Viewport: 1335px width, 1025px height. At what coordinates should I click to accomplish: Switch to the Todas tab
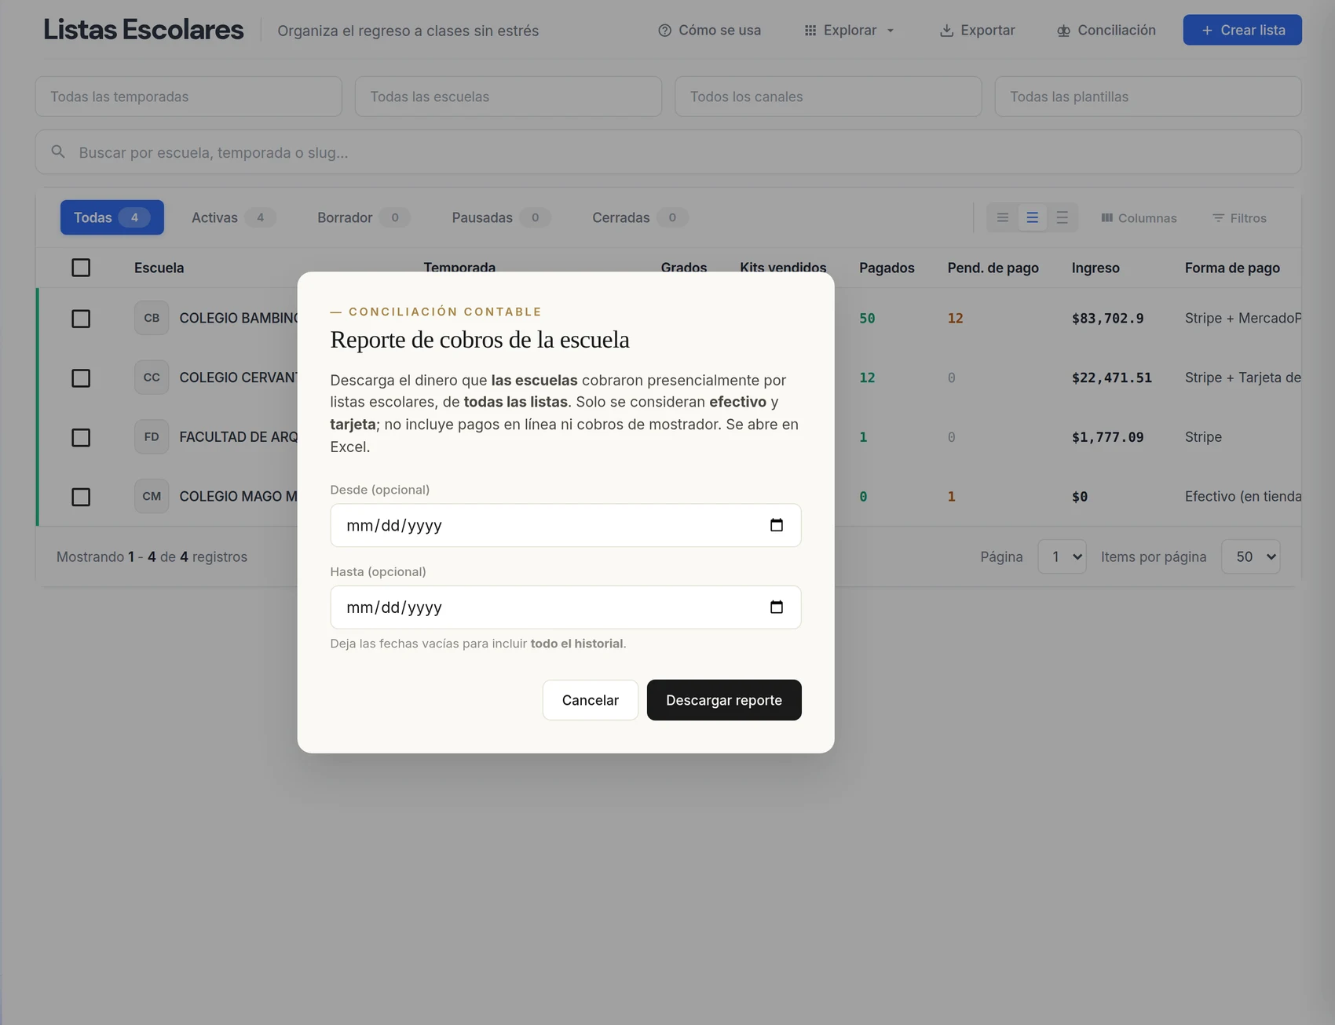(112, 217)
